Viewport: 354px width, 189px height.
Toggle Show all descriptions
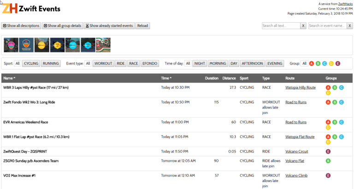tap(21, 26)
